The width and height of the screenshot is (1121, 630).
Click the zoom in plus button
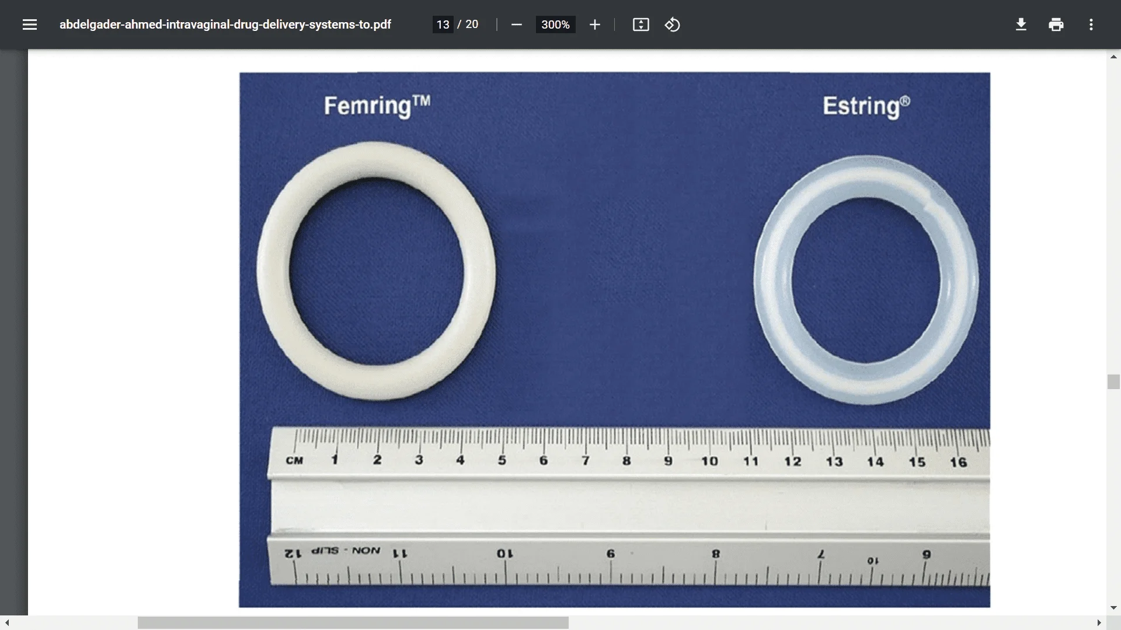594,24
